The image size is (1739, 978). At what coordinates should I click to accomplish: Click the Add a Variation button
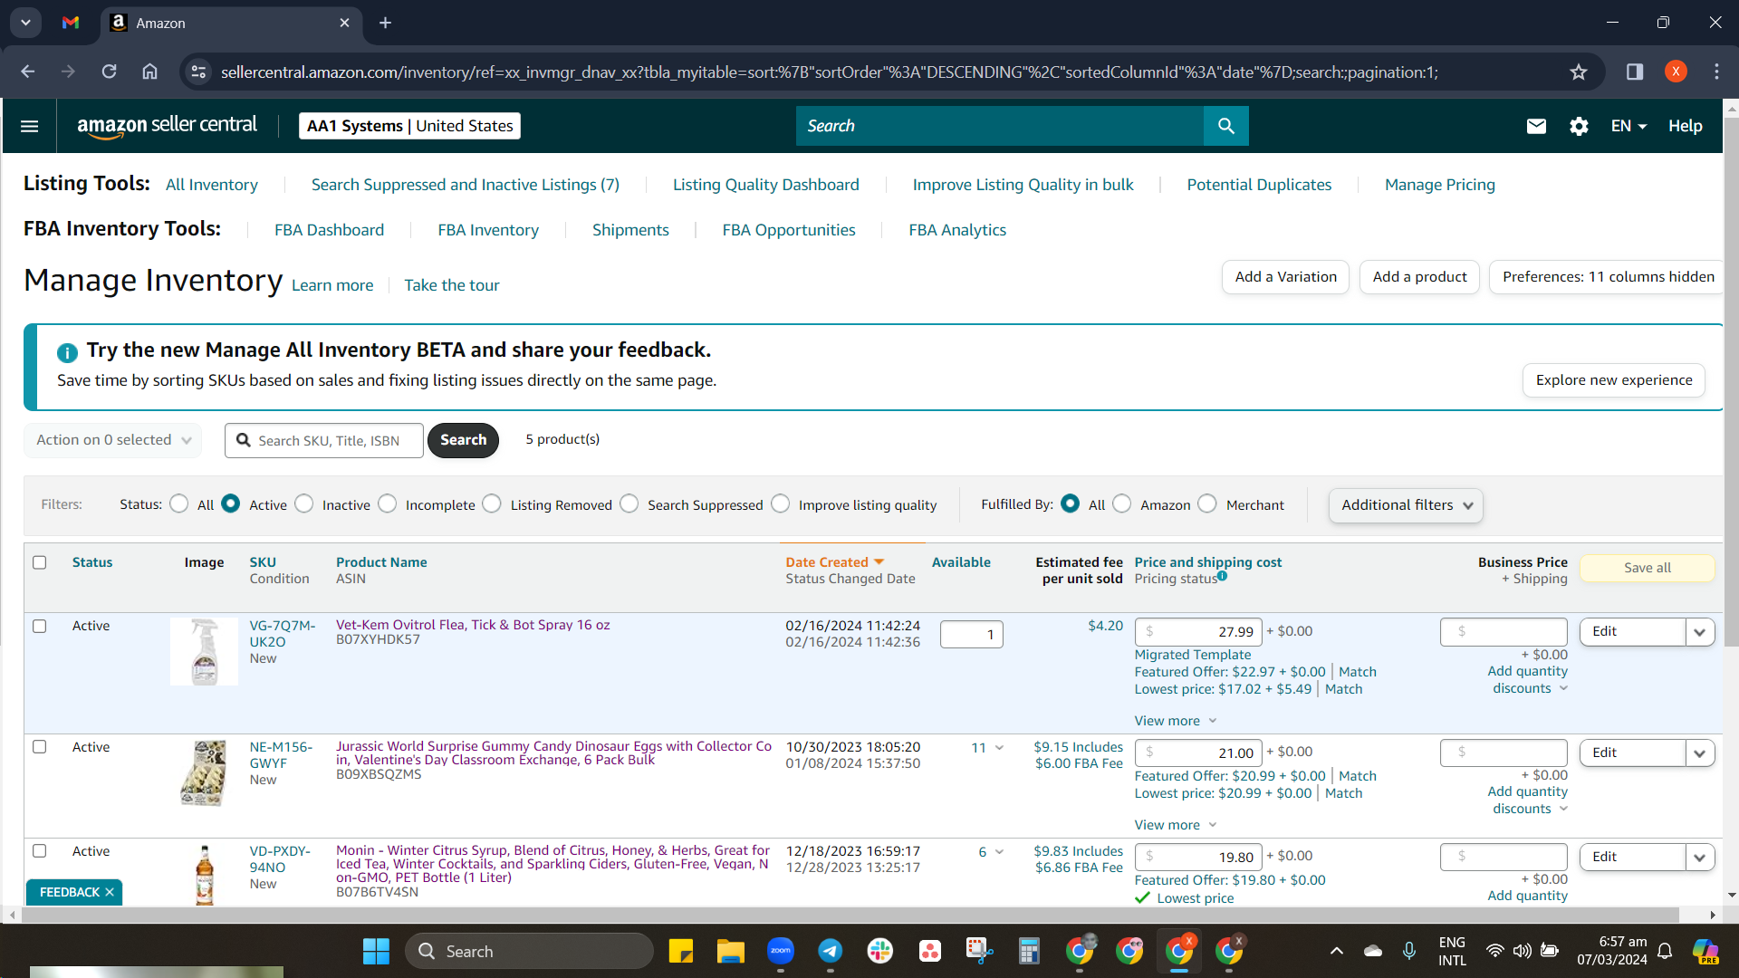click(x=1285, y=277)
